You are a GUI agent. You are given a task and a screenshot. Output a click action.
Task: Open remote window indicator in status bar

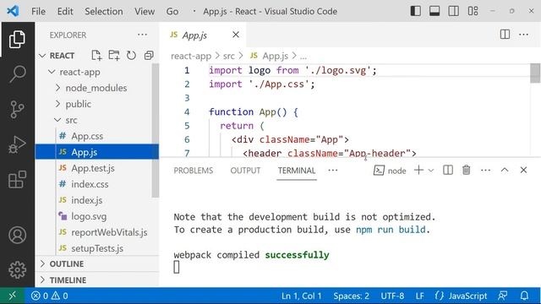click(x=12, y=296)
